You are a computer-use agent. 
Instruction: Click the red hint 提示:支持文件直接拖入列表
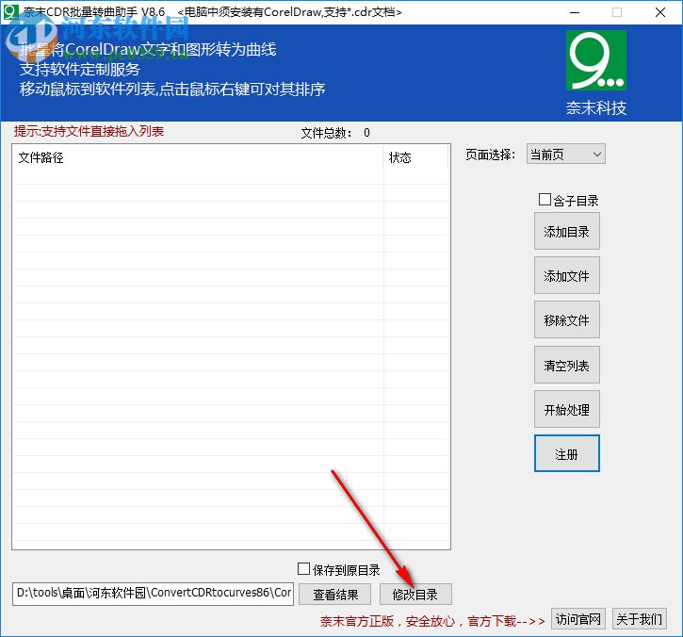pyautogui.click(x=89, y=131)
